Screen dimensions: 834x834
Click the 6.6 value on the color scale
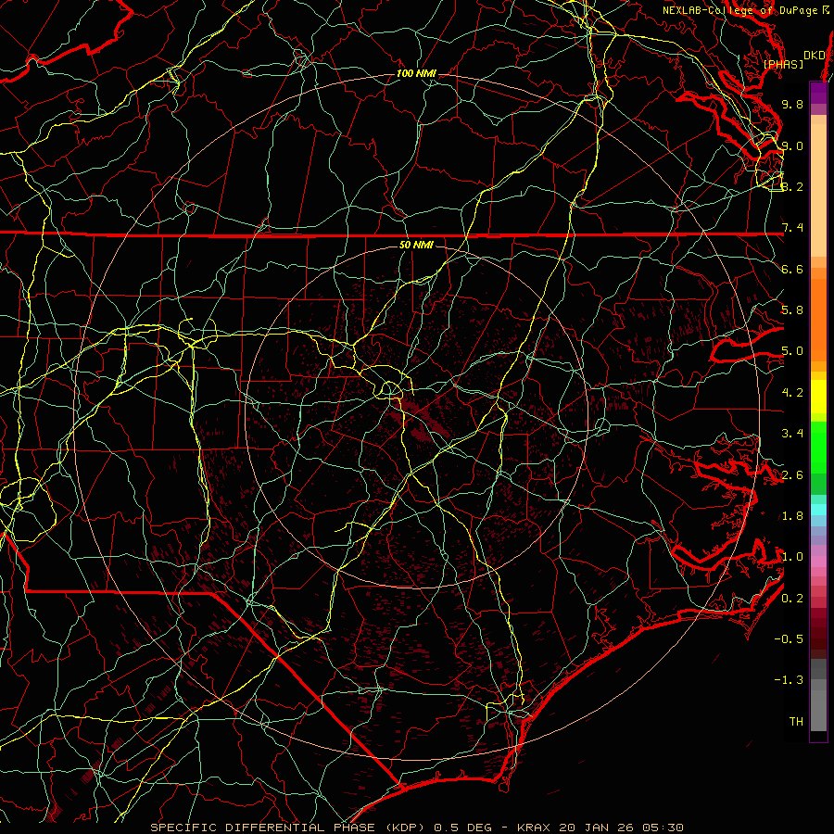click(x=792, y=269)
